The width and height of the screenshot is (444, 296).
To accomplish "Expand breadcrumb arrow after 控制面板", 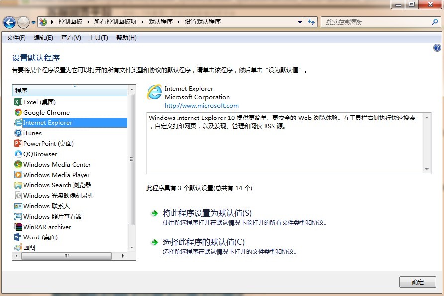I will pyautogui.click(x=89, y=22).
